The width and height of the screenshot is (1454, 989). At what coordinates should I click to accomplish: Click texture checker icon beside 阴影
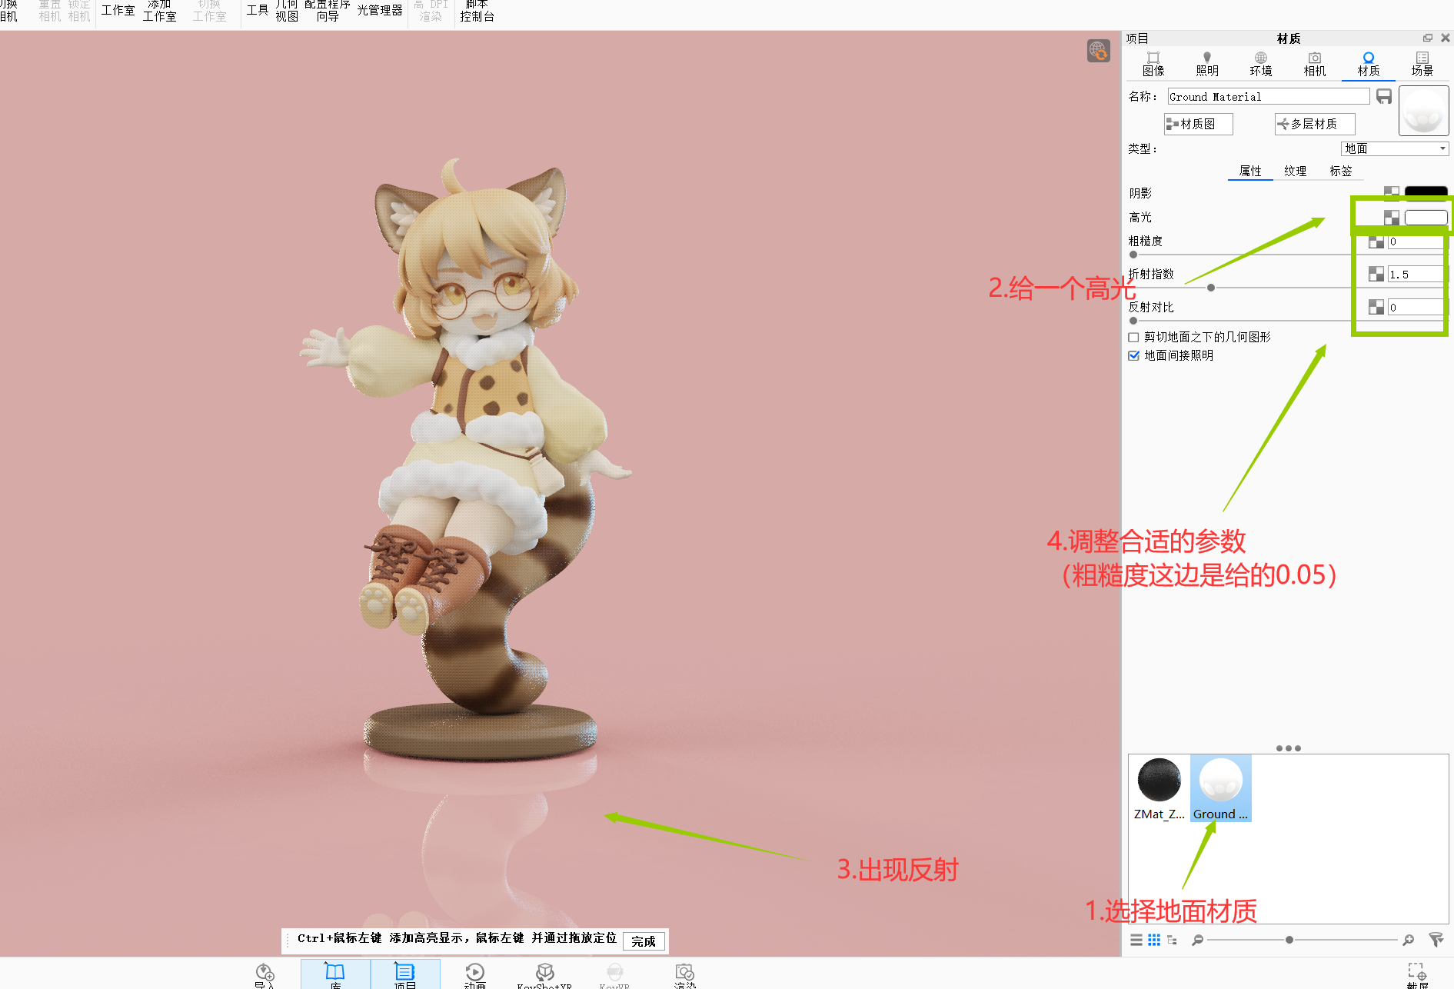pos(1391,191)
